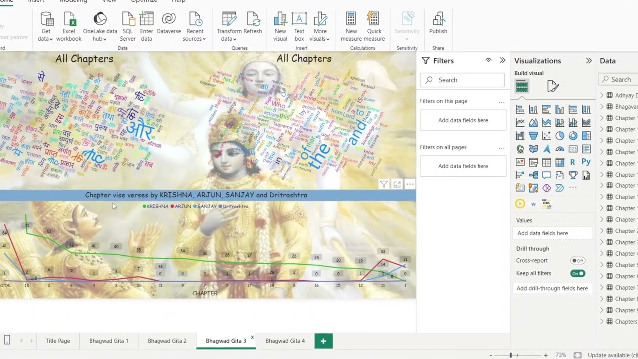Screen dimensions: 638x359
Task: Choose the Q&A speech bubble visual
Action: (547, 175)
